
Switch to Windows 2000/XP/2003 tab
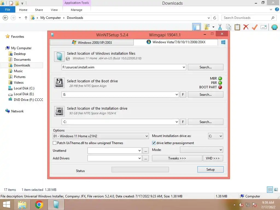[92, 42]
